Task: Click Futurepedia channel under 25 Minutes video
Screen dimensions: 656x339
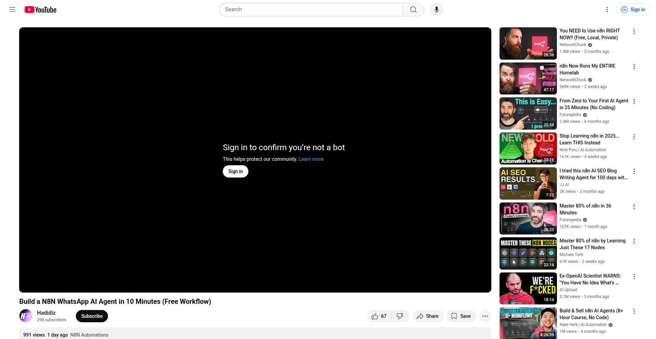Action: pyautogui.click(x=570, y=115)
